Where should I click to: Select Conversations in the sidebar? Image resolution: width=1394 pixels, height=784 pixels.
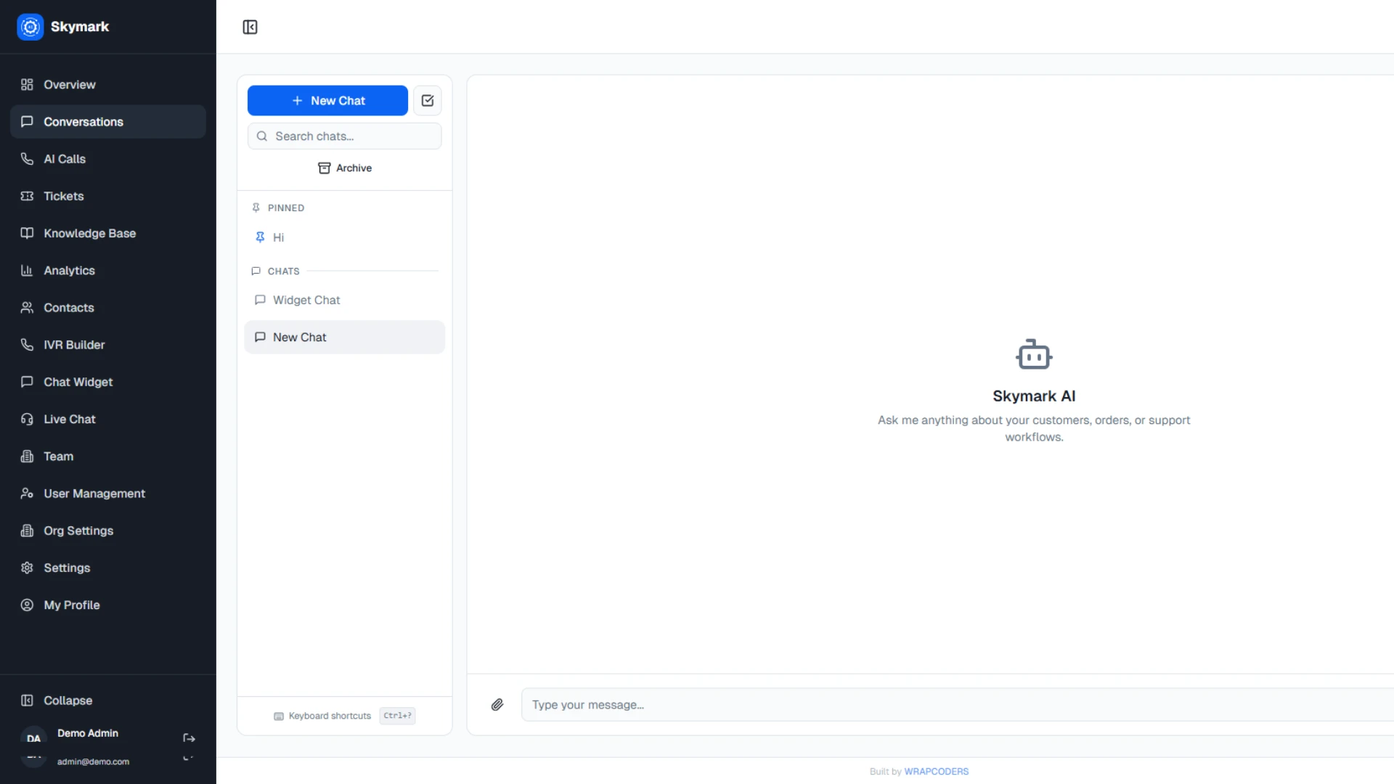pos(107,121)
